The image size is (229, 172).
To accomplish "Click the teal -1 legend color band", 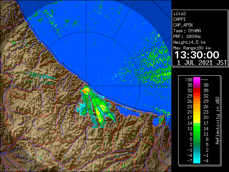I will point(197,150).
